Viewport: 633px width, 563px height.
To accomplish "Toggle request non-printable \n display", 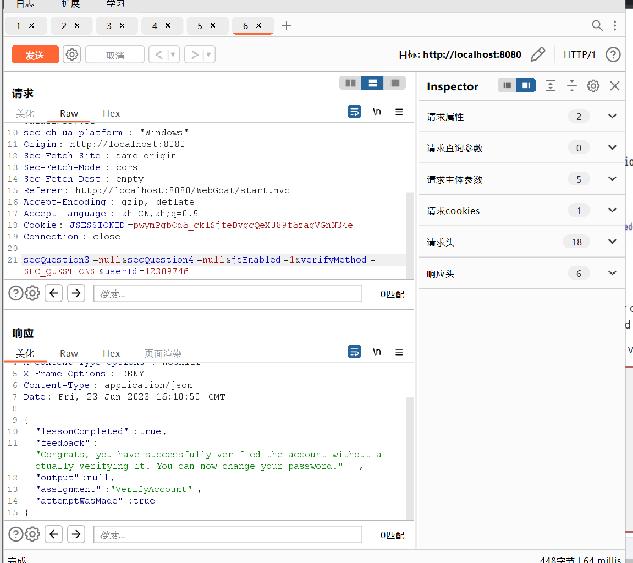I will coord(377,112).
